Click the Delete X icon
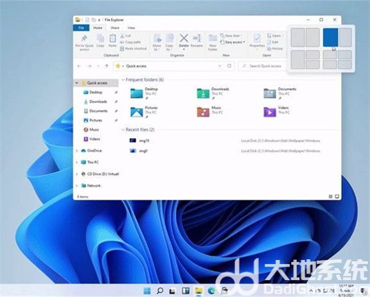The width and height of the screenshot is (370, 297). (184, 38)
